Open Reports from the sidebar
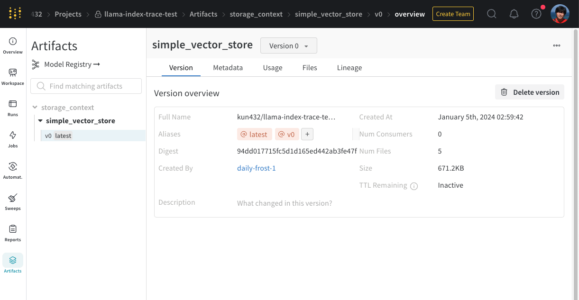 13,233
